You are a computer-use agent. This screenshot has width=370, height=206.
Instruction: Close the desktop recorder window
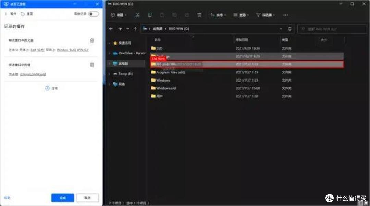[x=97, y=4]
